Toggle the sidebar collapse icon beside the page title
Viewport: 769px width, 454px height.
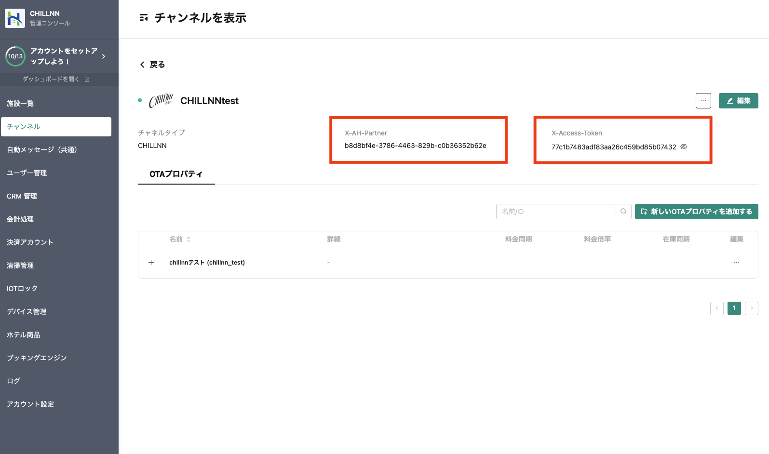coord(144,18)
